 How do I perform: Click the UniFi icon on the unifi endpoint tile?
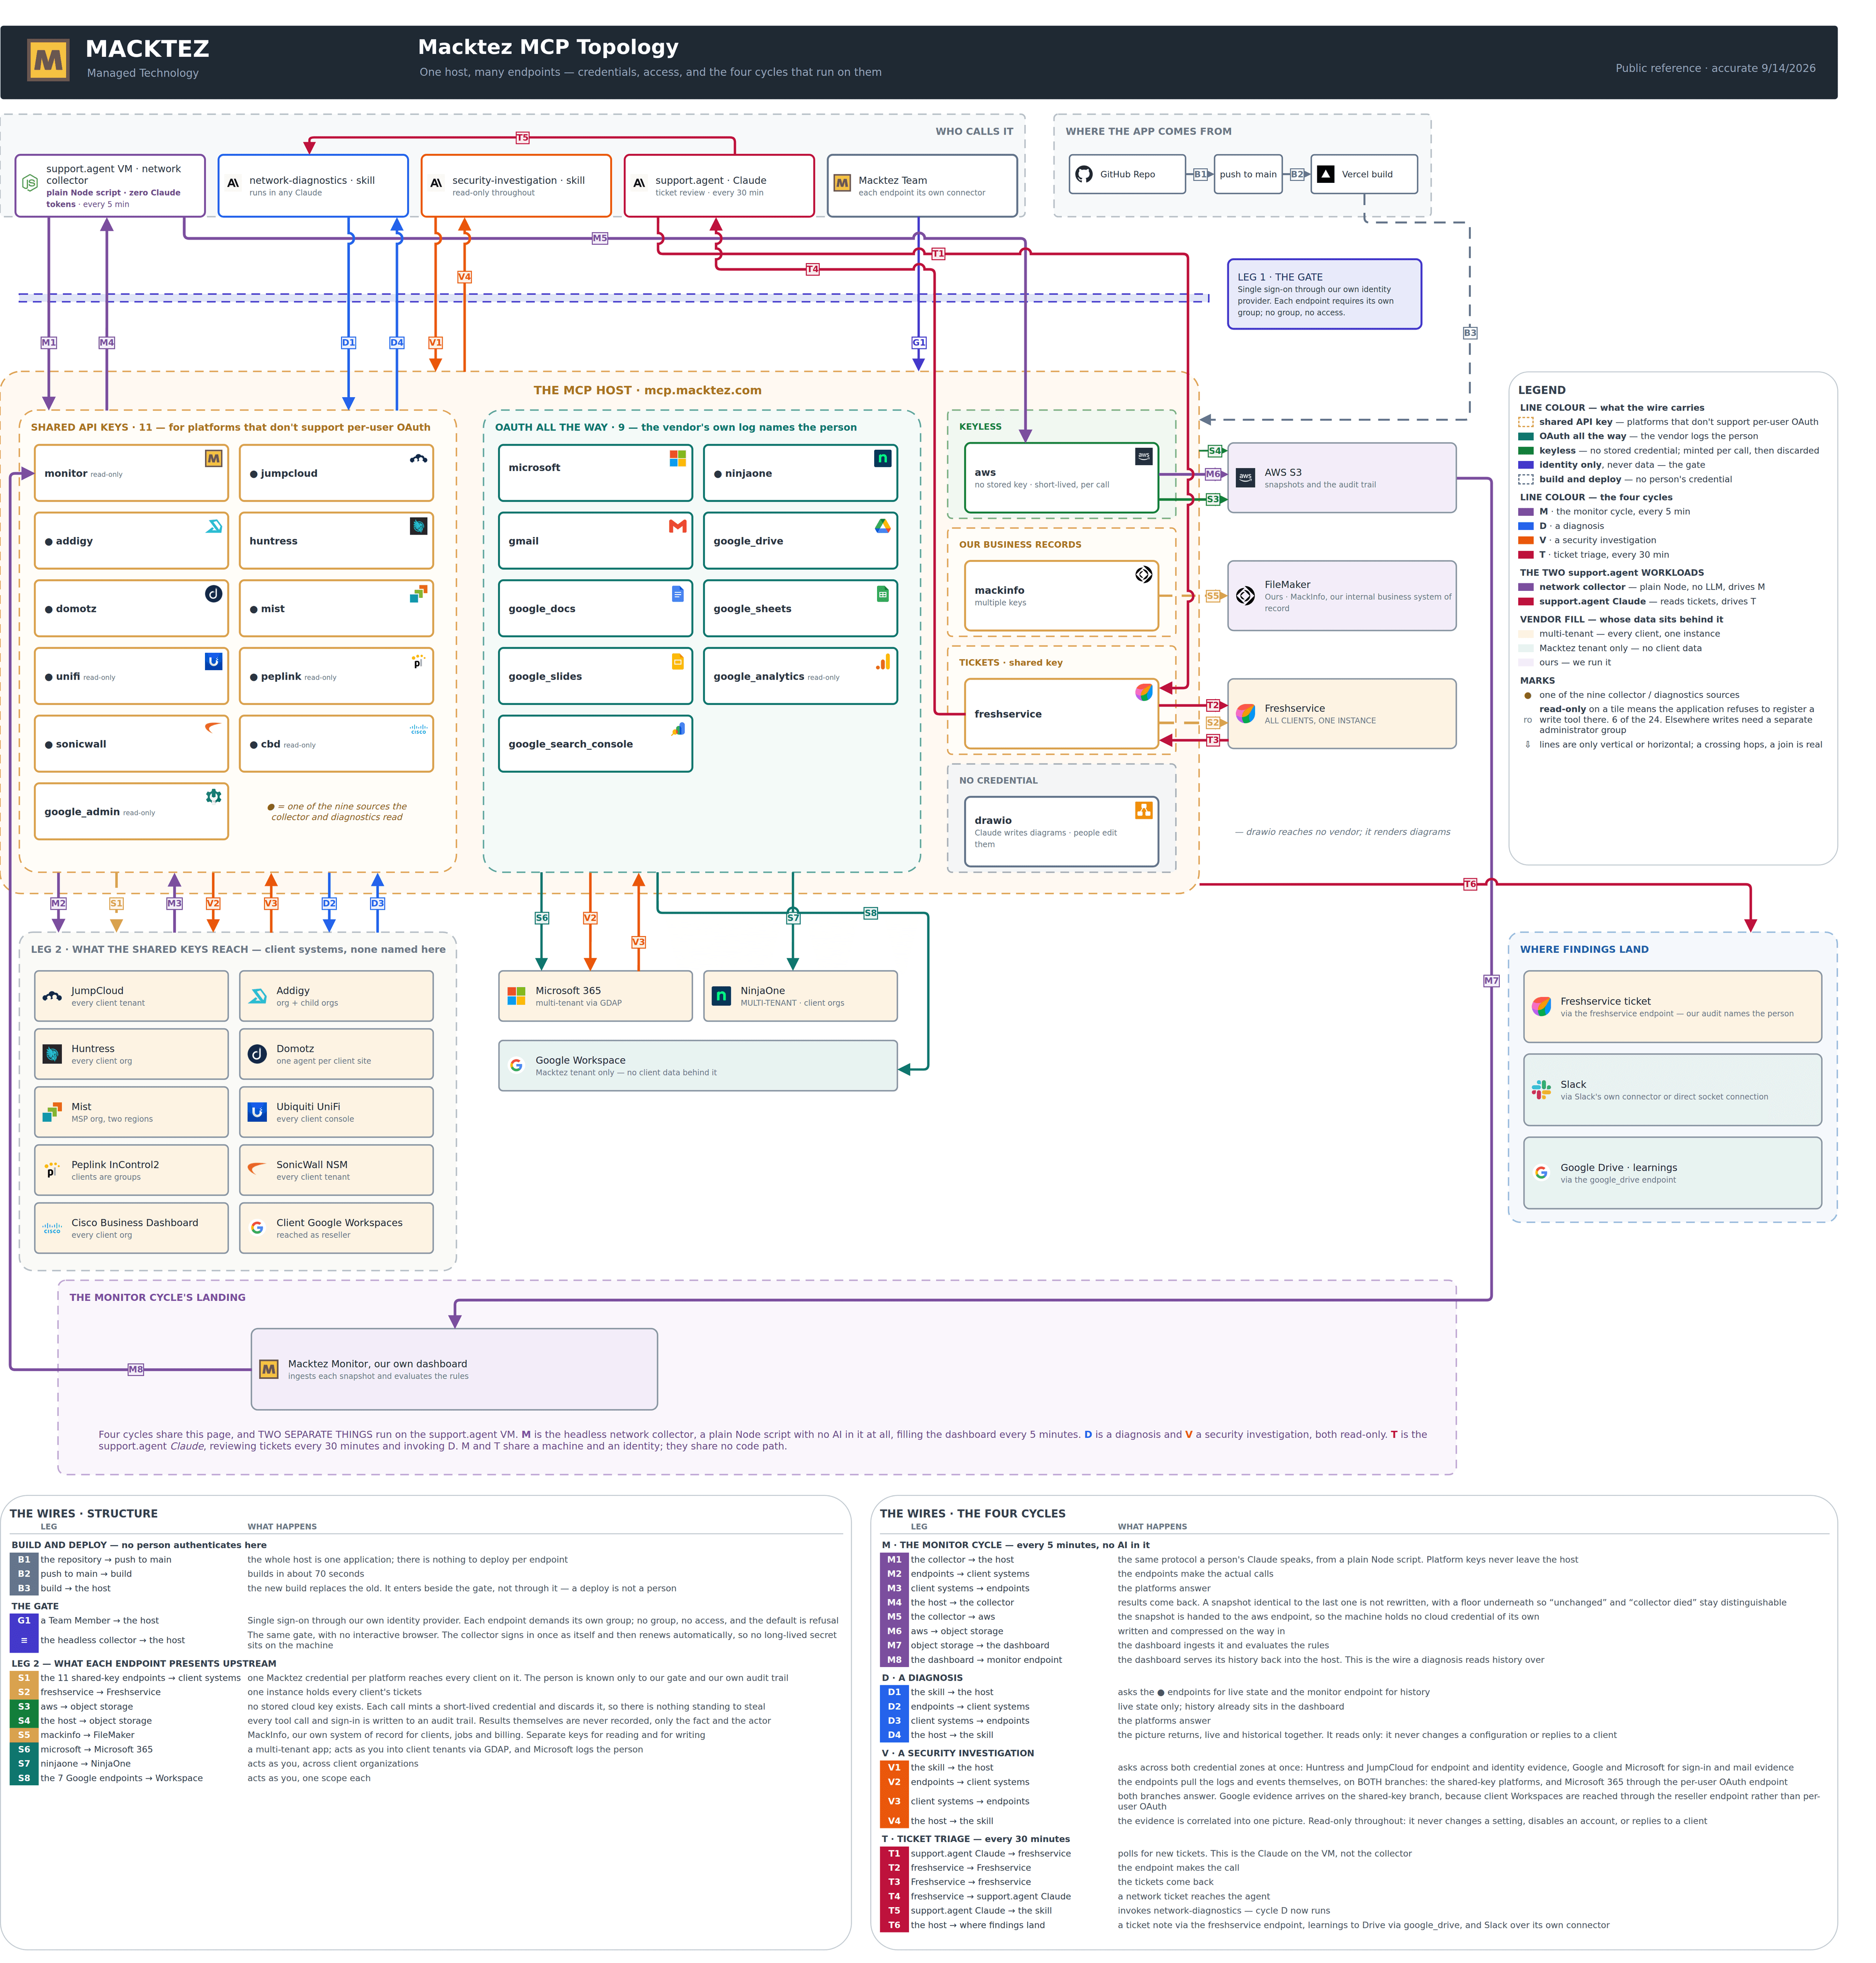click(x=213, y=661)
